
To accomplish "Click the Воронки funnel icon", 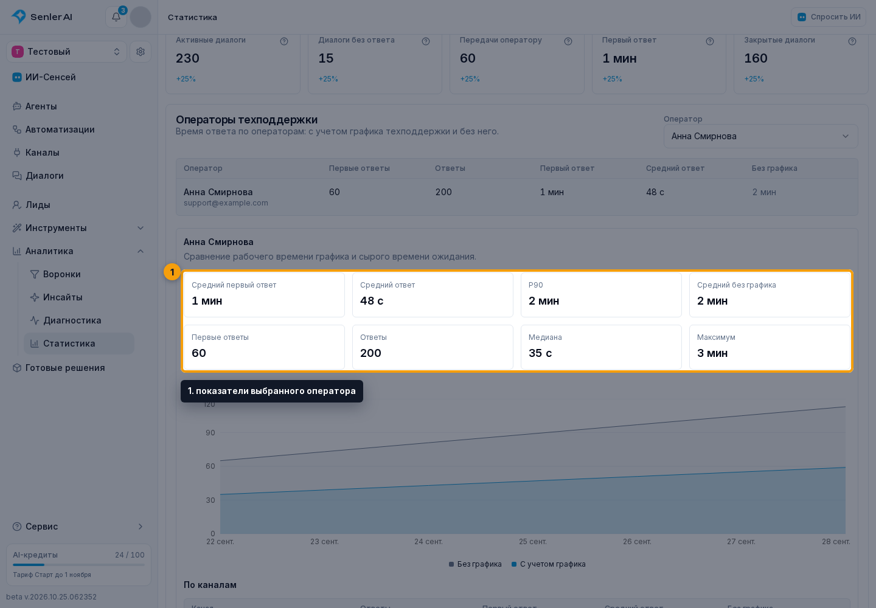I will (x=35, y=274).
